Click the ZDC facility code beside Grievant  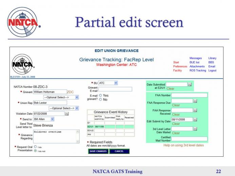(x=70, y=92)
